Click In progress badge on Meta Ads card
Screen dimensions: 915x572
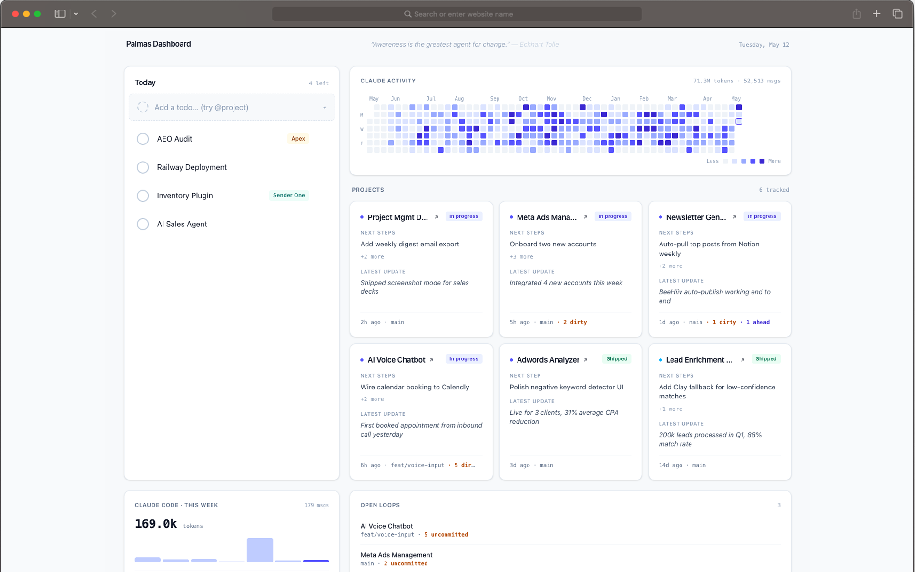(x=613, y=216)
